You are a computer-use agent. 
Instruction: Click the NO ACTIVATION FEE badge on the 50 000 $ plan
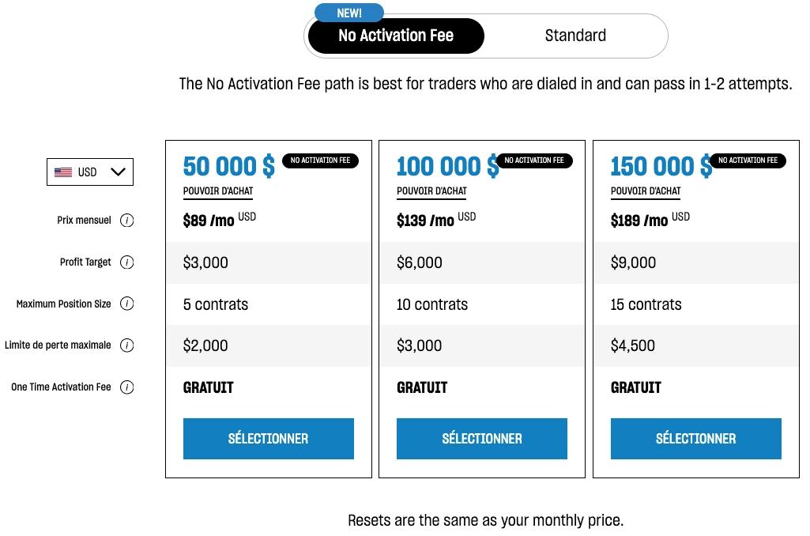point(321,160)
